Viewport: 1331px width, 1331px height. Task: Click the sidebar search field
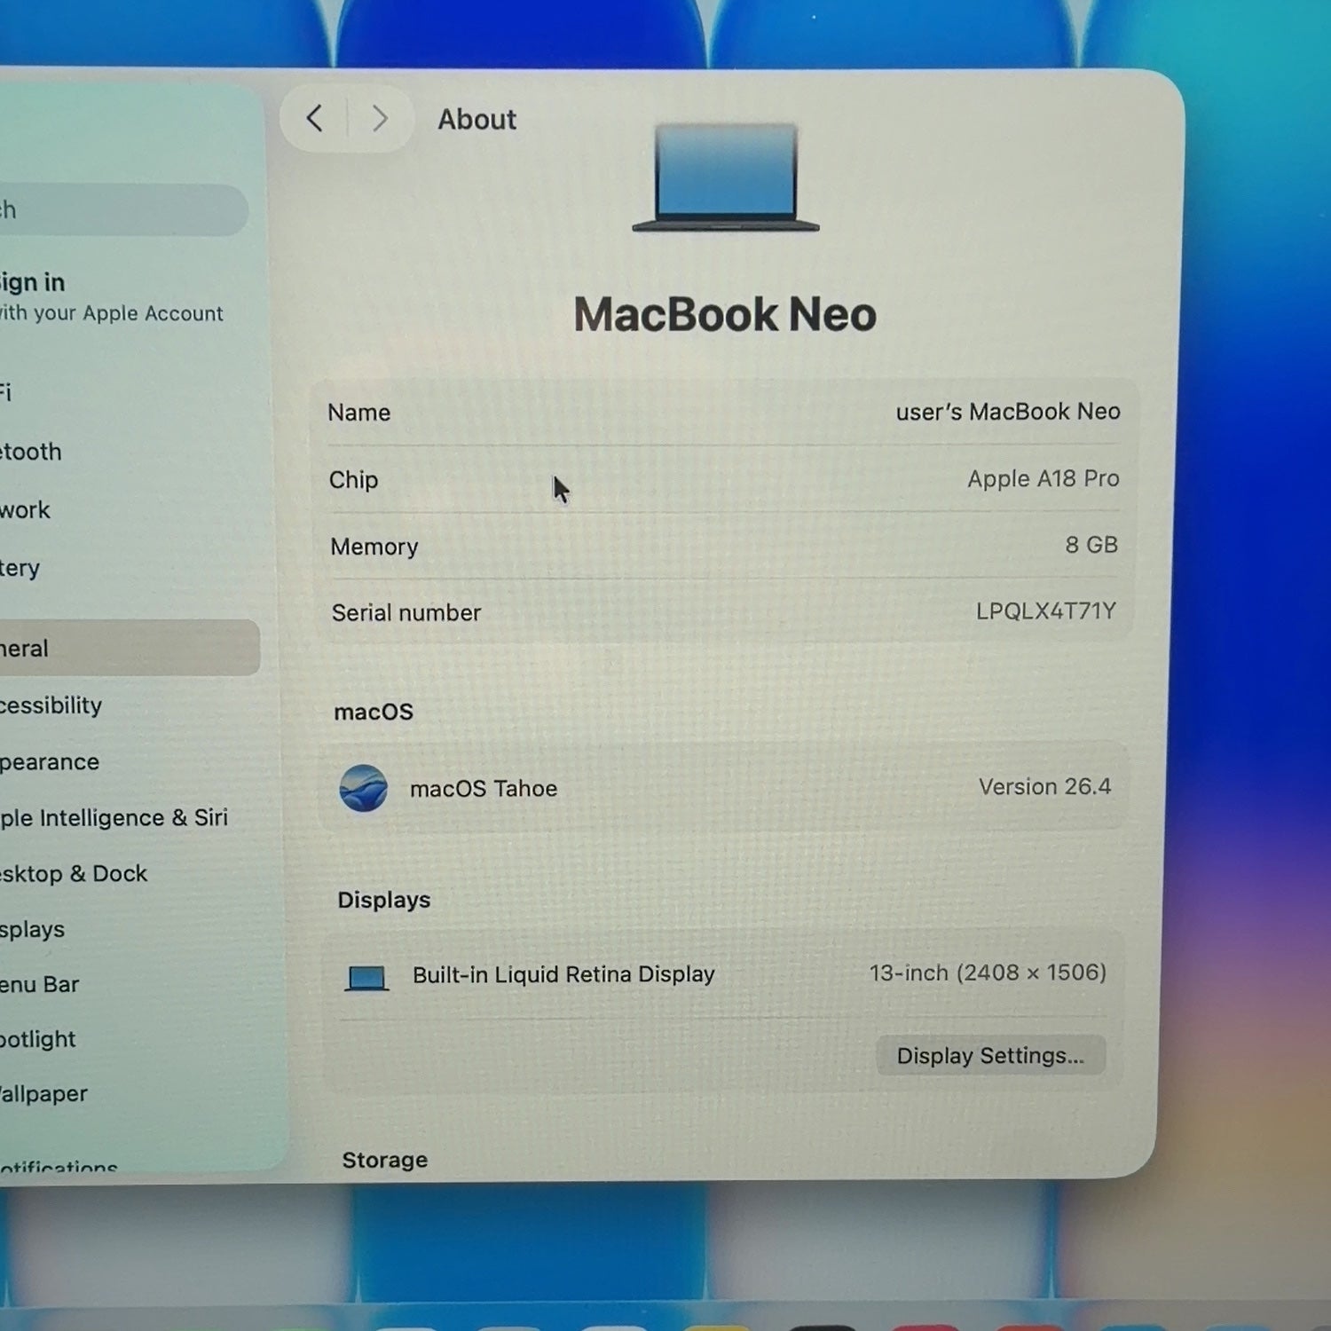pyautogui.click(x=122, y=209)
